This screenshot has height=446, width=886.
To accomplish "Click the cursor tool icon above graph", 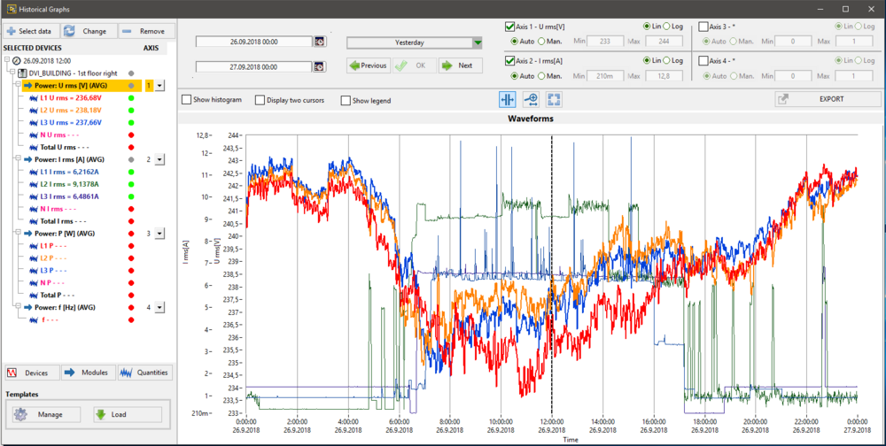I will tap(507, 99).
